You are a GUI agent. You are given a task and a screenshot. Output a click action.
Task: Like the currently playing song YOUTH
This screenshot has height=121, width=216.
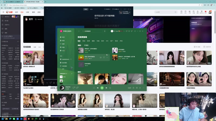73,88
